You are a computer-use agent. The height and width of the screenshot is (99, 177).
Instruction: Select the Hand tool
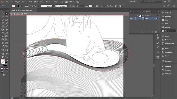(3, 57)
